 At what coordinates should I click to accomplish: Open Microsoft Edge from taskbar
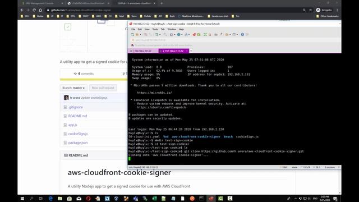click(50, 199)
